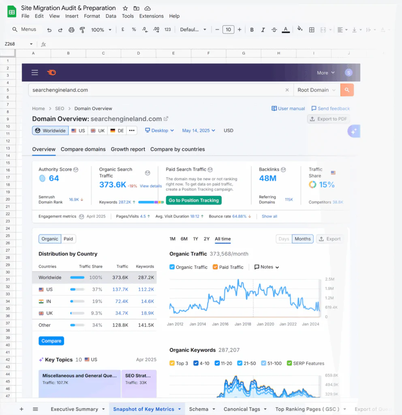This screenshot has width=402, height=415.
Task: Open the cell borders tool
Action: click(x=312, y=30)
